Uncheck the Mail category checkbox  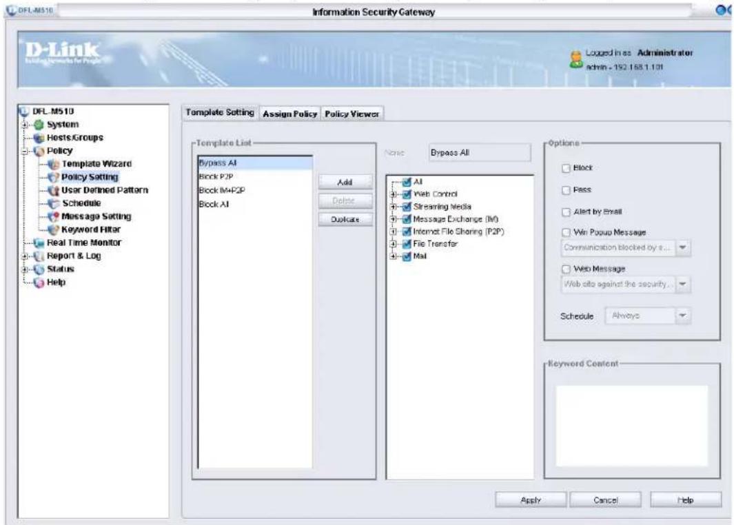407,256
